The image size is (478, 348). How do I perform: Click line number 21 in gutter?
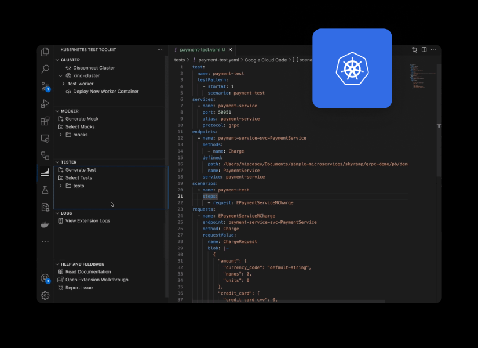coord(180,196)
